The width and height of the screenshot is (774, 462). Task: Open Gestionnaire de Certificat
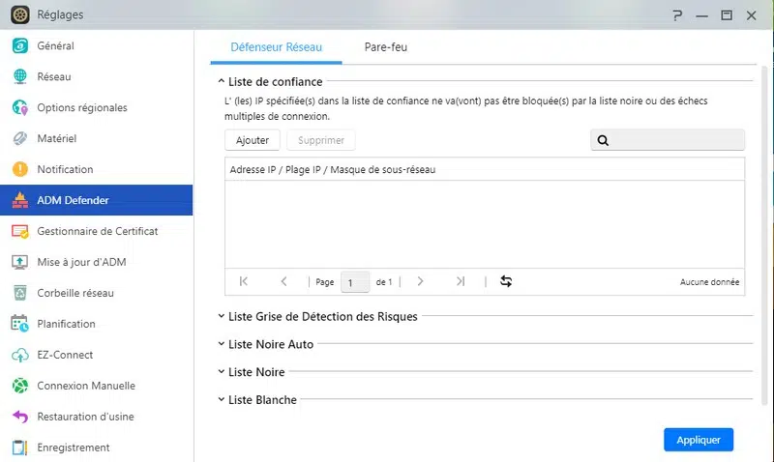pyautogui.click(x=97, y=231)
